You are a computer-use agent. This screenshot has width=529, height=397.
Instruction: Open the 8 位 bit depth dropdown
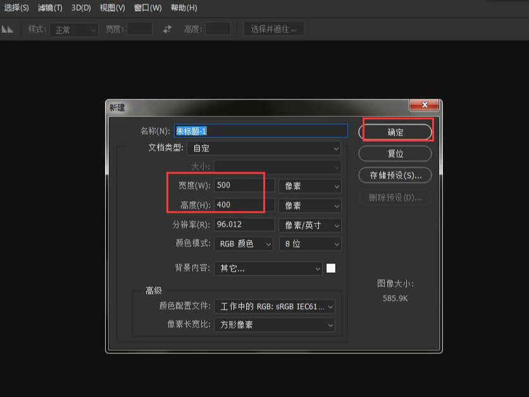[310, 244]
